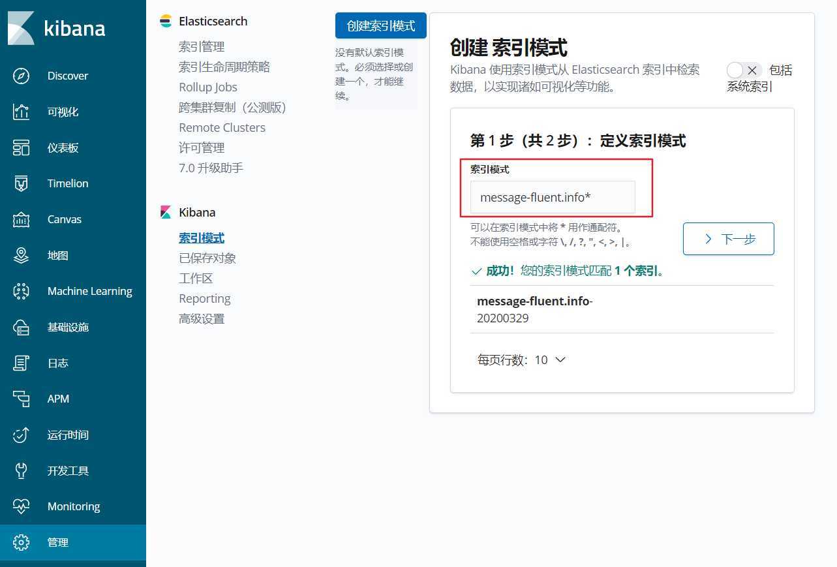Click the Kibana section logo
Image resolution: width=837 pixels, height=567 pixels.
pyautogui.click(x=166, y=212)
